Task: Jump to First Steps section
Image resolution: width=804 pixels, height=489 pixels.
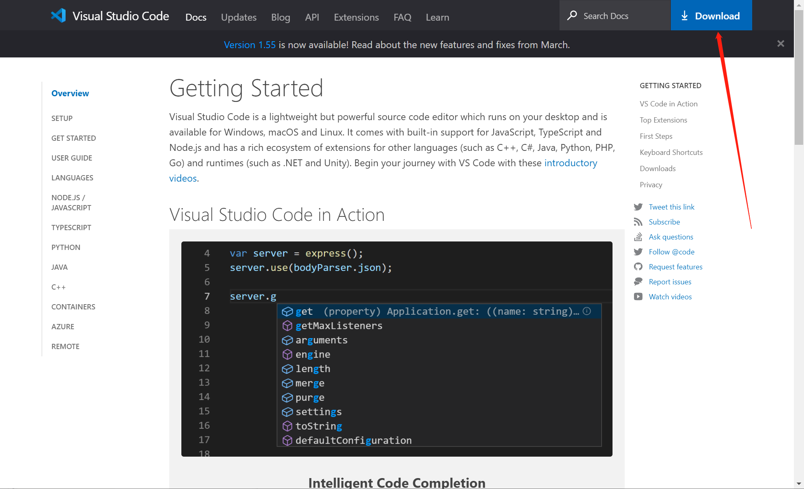Action: (656, 136)
